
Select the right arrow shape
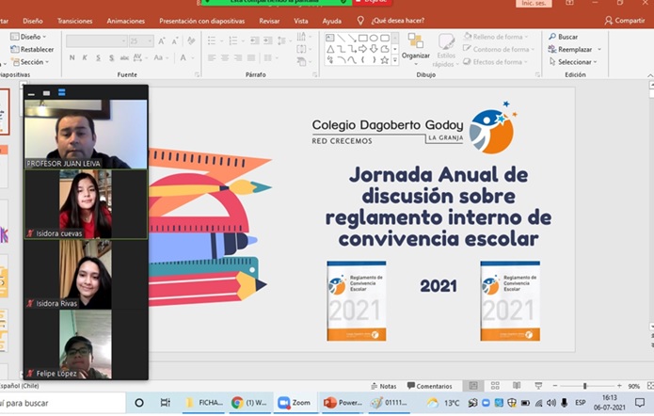363,49
